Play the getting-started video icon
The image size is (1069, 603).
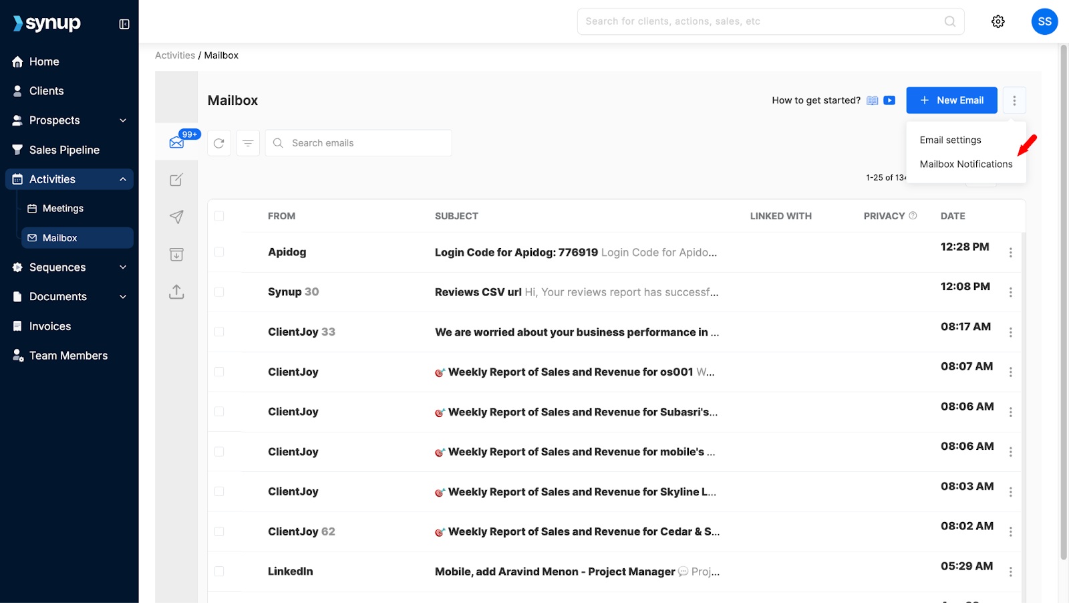coord(889,100)
